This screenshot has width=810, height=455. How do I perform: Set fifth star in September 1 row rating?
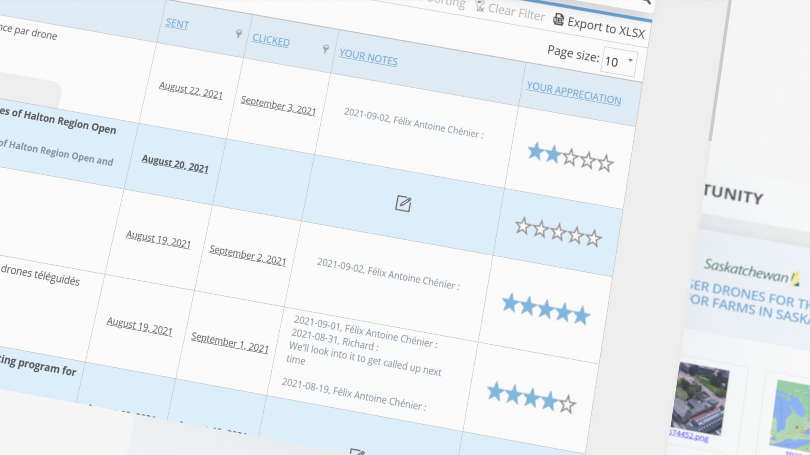click(567, 404)
